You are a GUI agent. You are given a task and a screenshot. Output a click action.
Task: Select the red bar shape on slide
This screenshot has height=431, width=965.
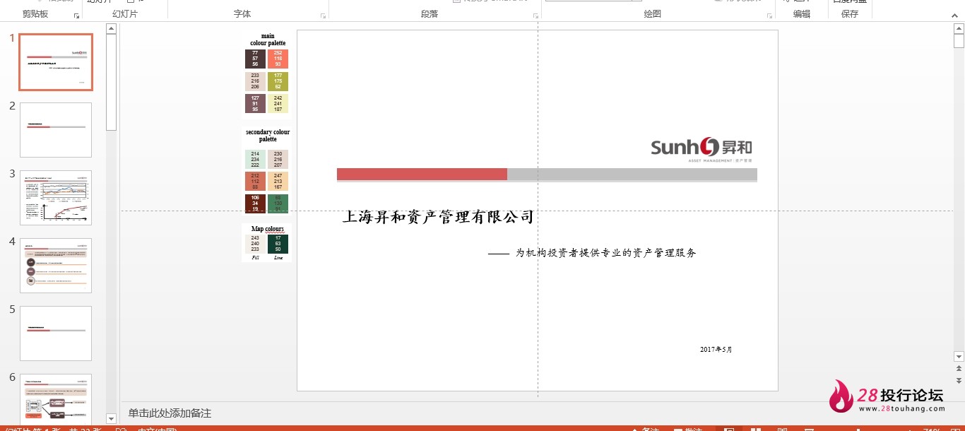(422, 174)
